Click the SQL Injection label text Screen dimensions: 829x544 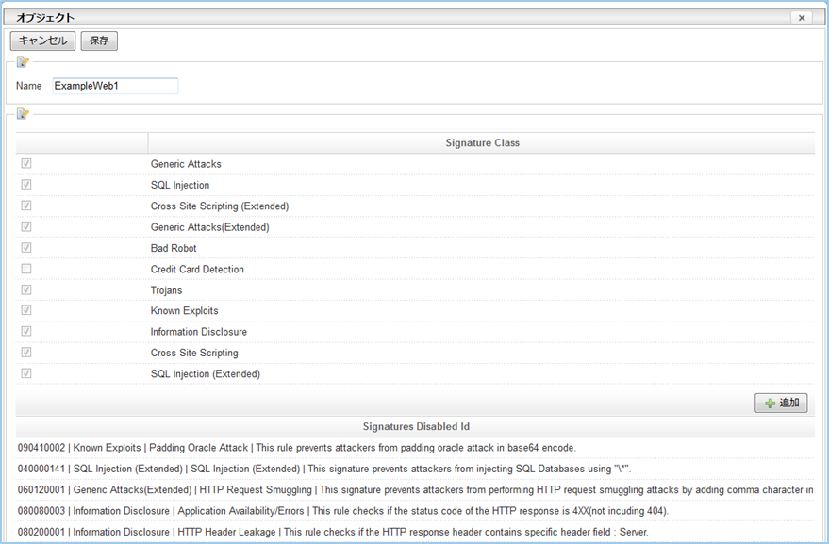pyautogui.click(x=180, y=185)
